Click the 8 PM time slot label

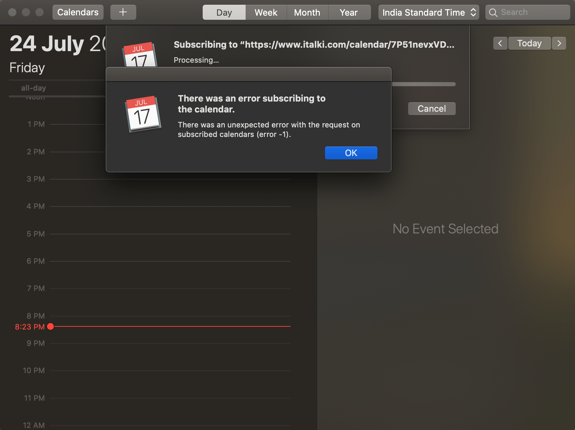[36, 316]
